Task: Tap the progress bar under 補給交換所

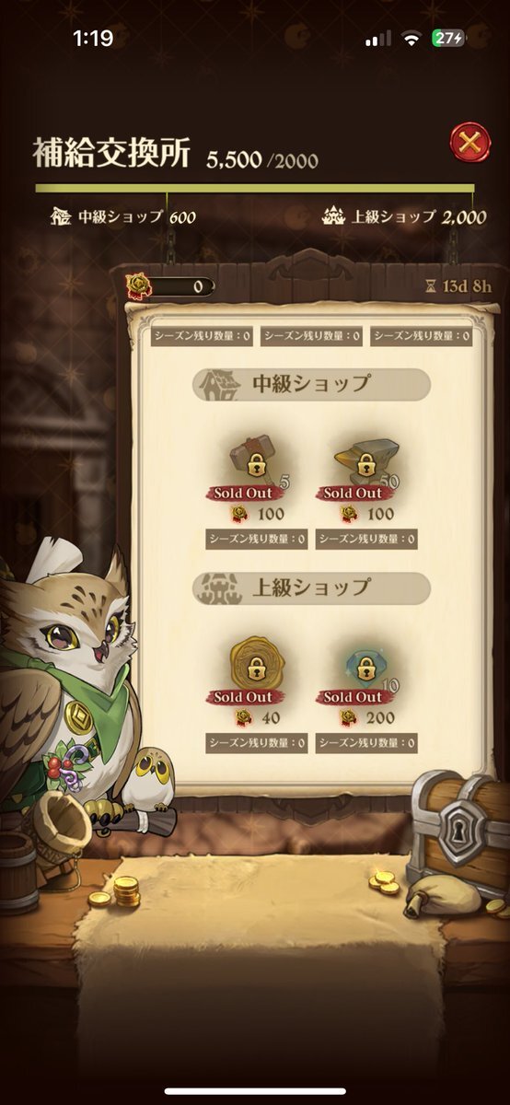Action: [x=255, y=188]
